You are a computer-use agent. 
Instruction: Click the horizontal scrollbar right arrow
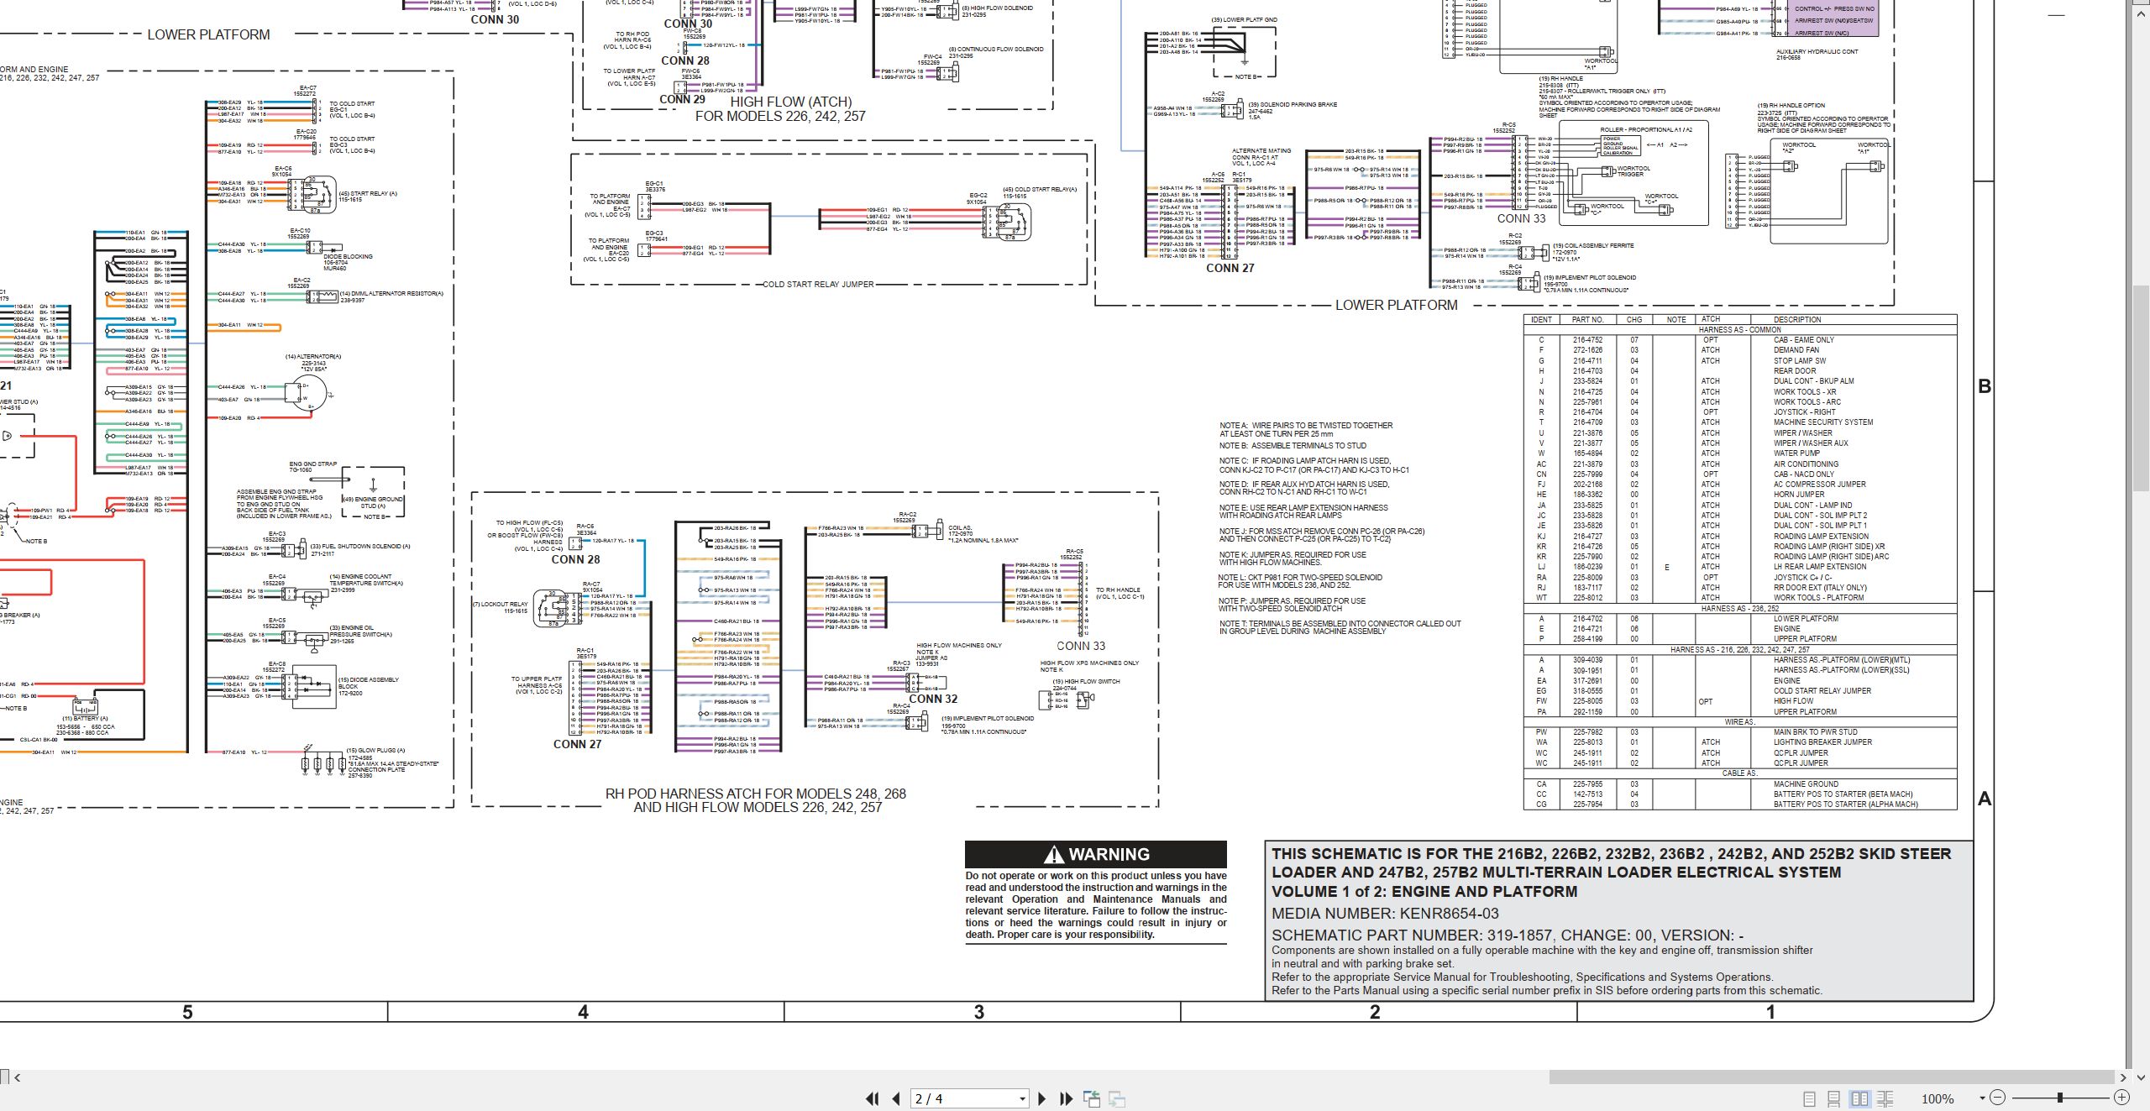[x=2124, y=1077]
